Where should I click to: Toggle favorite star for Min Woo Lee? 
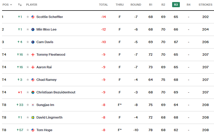click(28, 30)
